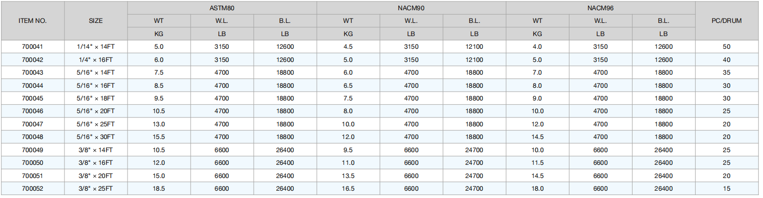This screenshot has height=198, width=763.
Task: Select PC/DRUM value 50 for item 700041
Action: coord(727,47)
